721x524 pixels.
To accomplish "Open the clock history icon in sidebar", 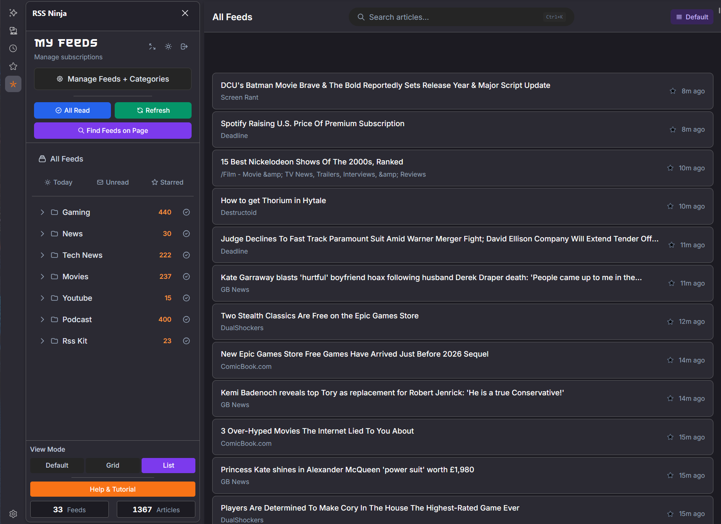I will click(13, 48).
